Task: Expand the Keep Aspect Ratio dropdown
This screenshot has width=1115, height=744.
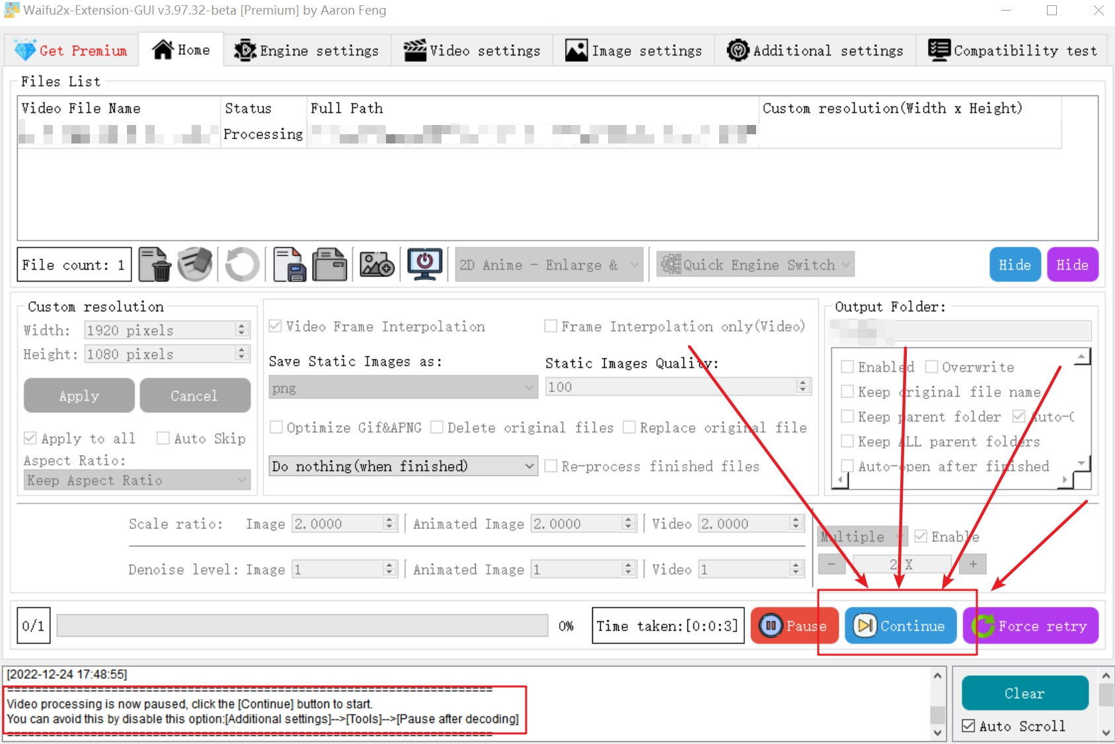Action: point(137,480)
